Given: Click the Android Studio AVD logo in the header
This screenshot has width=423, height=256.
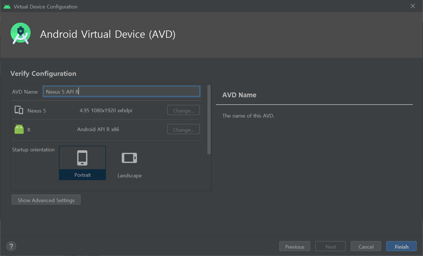Looking at the screenshot, I should click(21, 34).
